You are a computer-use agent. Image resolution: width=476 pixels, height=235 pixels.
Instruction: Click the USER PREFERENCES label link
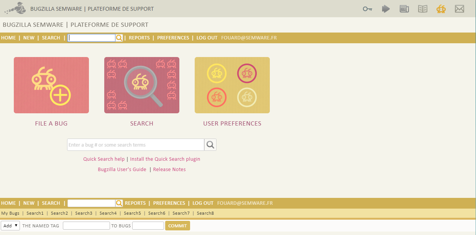232,124
